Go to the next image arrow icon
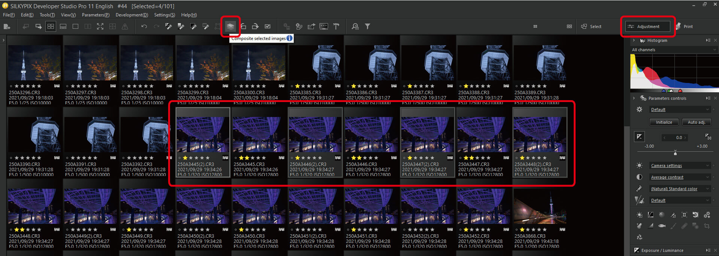The image size is (719, 256). click(38, 26)
